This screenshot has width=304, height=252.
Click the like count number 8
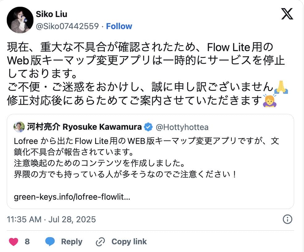tap(27, 242)
